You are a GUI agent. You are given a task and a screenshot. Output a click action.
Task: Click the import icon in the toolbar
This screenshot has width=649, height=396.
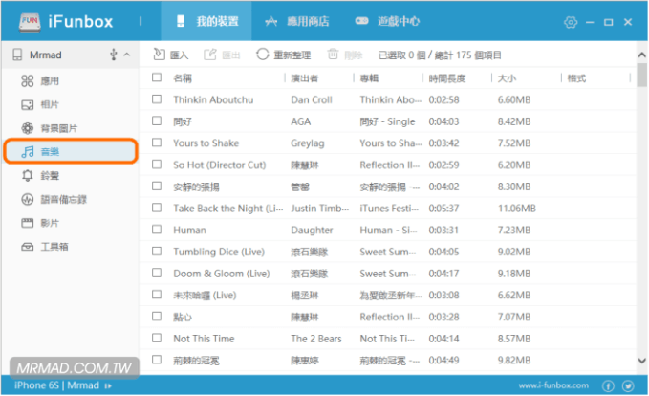(x=159, y=54)
